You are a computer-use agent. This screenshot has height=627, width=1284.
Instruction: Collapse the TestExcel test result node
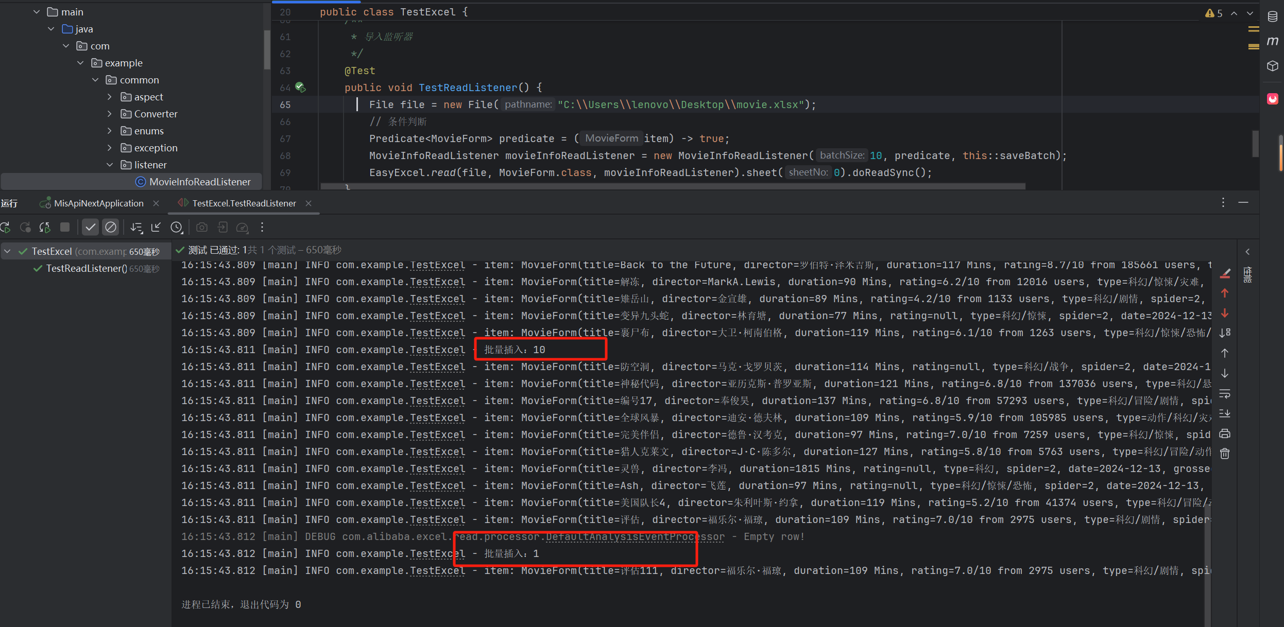8,251
